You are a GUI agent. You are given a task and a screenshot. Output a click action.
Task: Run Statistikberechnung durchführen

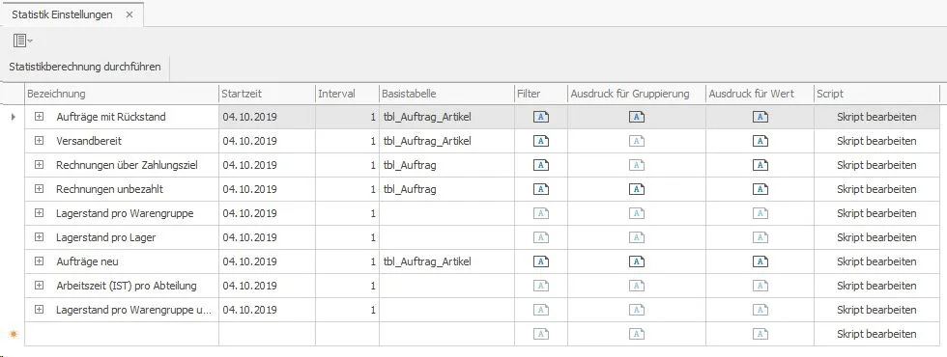tap(85, 67)
